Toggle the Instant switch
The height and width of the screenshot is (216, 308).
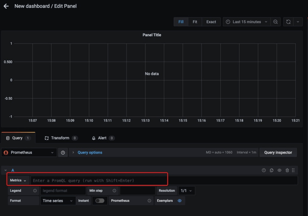click(x=100, y=201)
